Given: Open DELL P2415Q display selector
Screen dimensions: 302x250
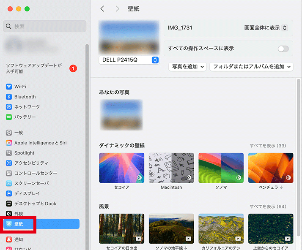Looking at the screenshot, I should click(129, 60).
